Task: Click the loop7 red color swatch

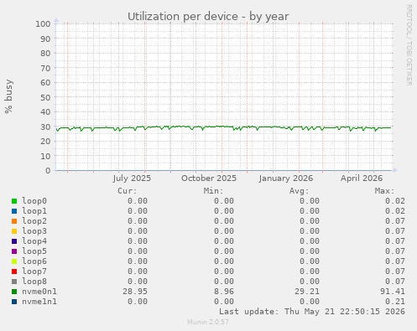Action: tap(14, 272)
